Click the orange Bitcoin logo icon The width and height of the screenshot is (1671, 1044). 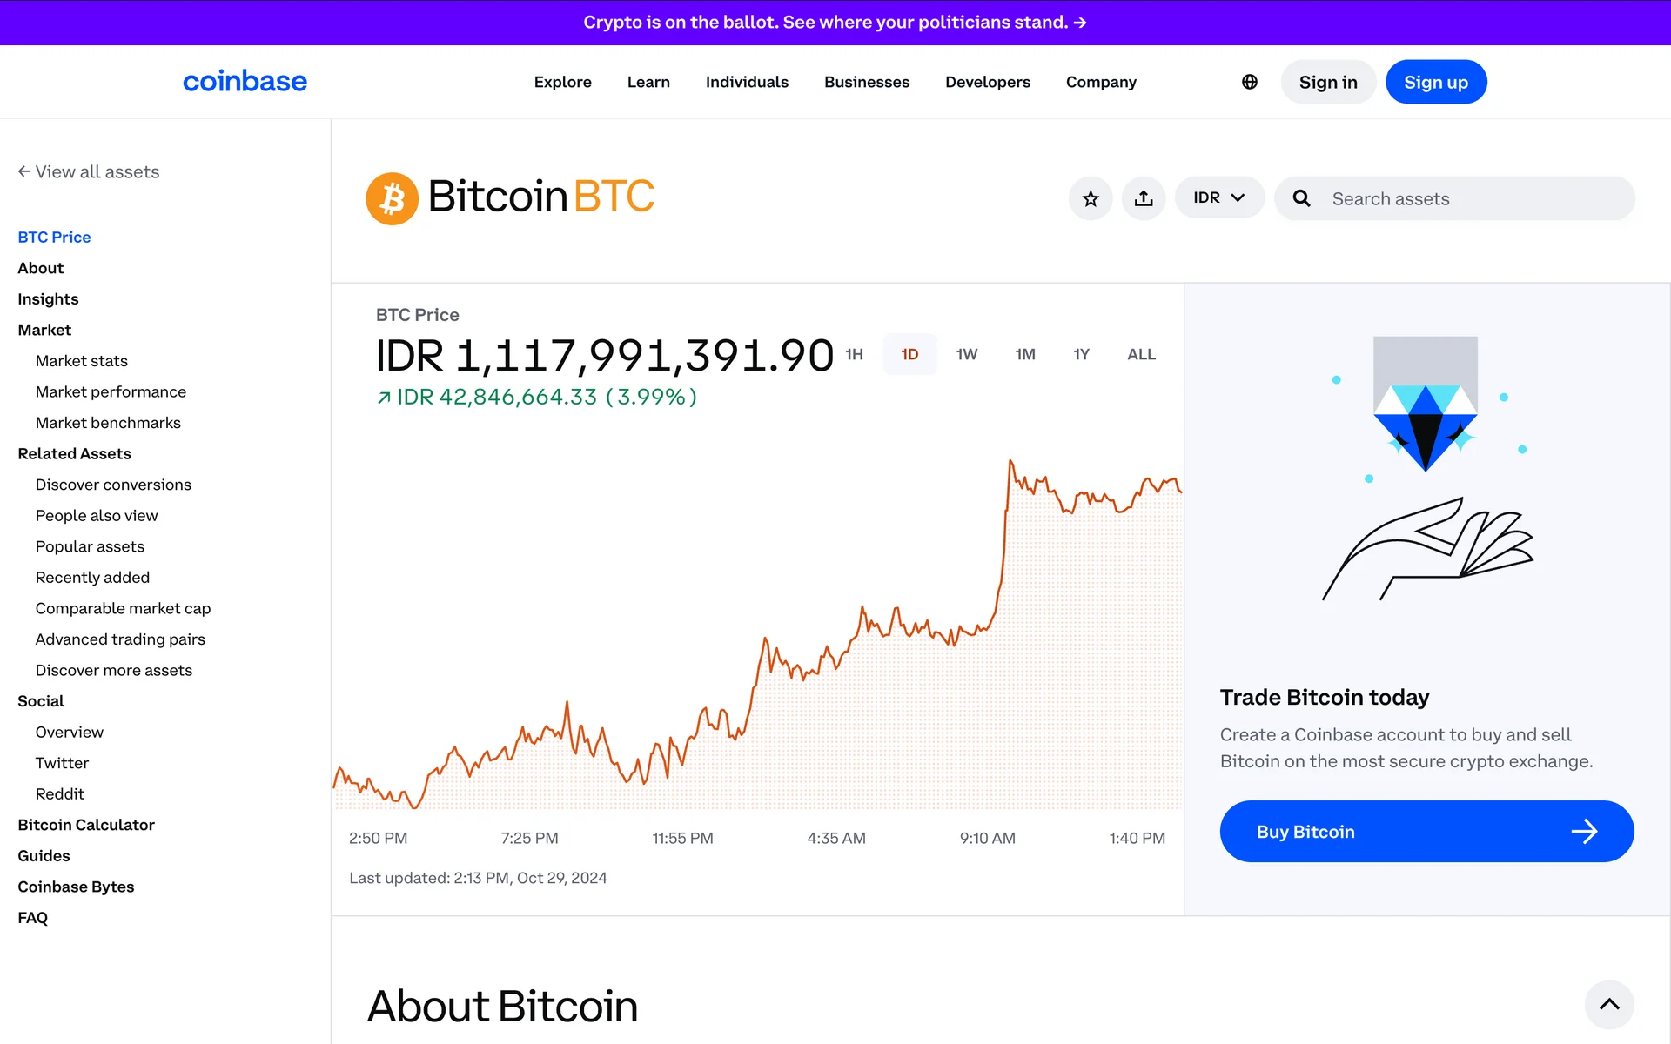392,198
